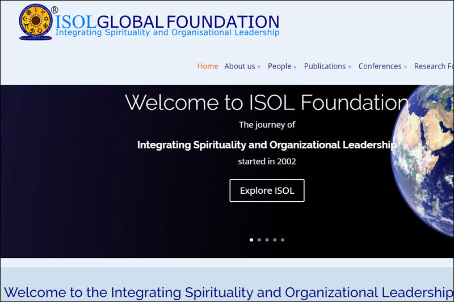The width and height of the screenshot is (454, 302).
Task: Expand the chevron beside Conferences
Action: pos(405,67)
